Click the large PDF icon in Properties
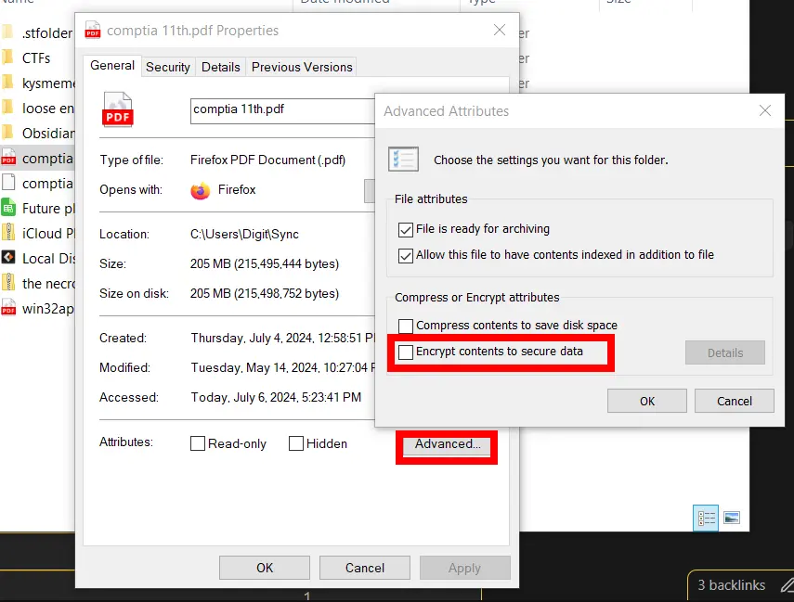 [x=118, y=109]
